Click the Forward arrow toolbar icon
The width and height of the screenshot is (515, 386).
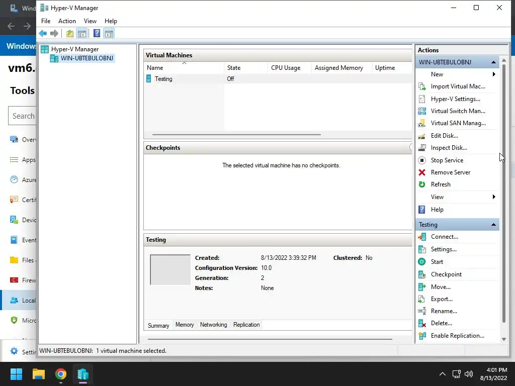coord(54,33)
